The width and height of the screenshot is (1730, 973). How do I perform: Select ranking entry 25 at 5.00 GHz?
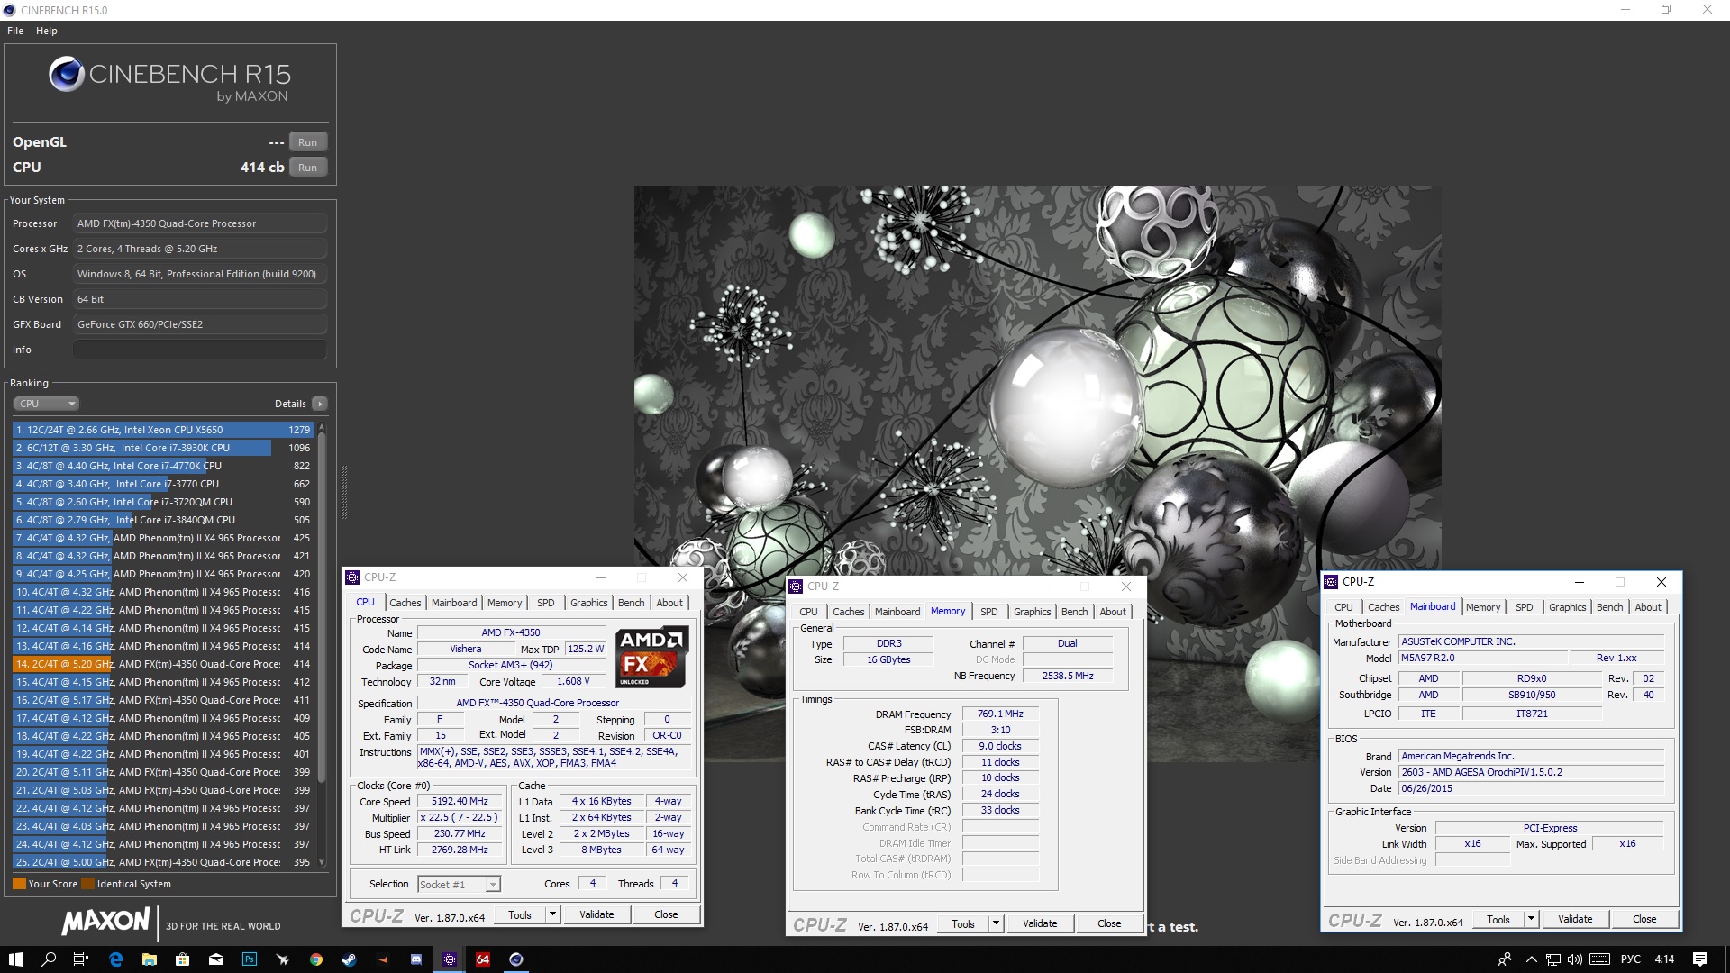163,862
